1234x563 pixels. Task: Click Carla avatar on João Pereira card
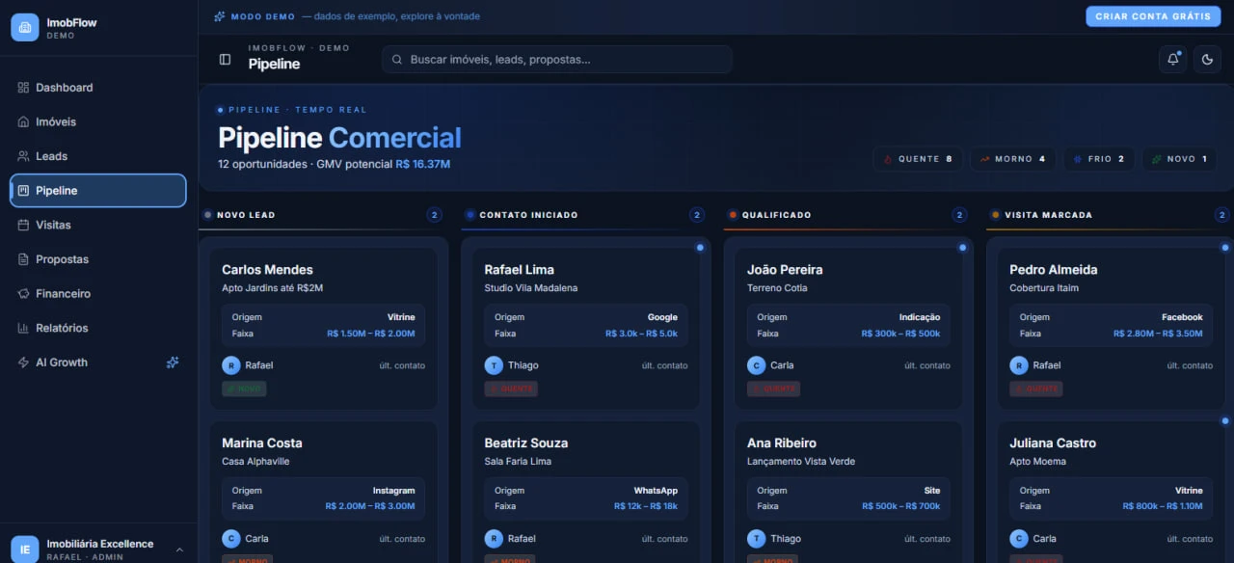point(757,365)
